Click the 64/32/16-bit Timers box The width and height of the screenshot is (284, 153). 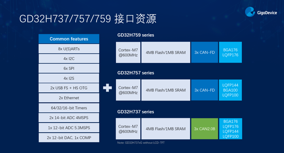pyautogui.click(x=69, y=108)
